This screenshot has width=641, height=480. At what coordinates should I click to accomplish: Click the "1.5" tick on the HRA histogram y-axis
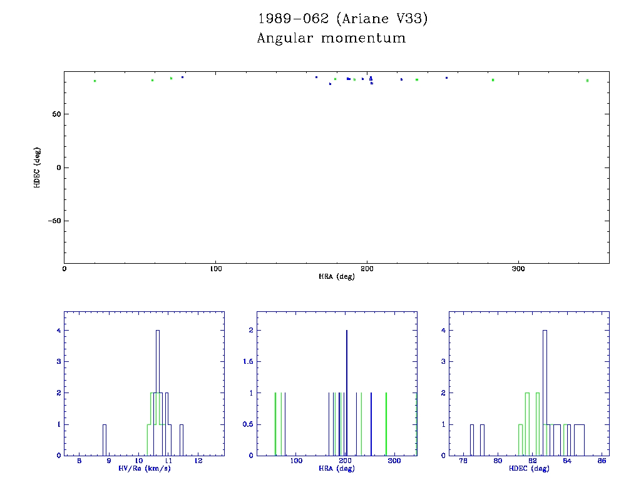point(248,362)
